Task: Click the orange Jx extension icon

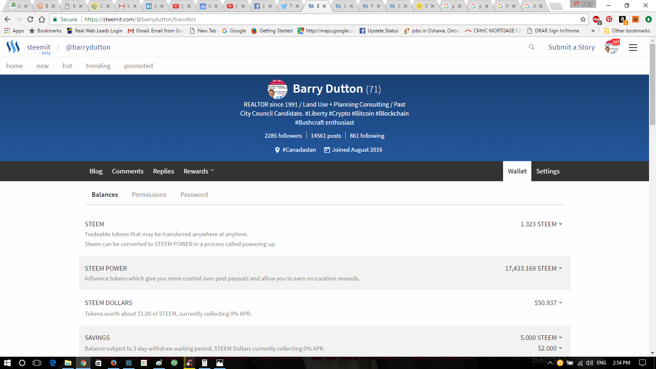Action: click(635, 19)
